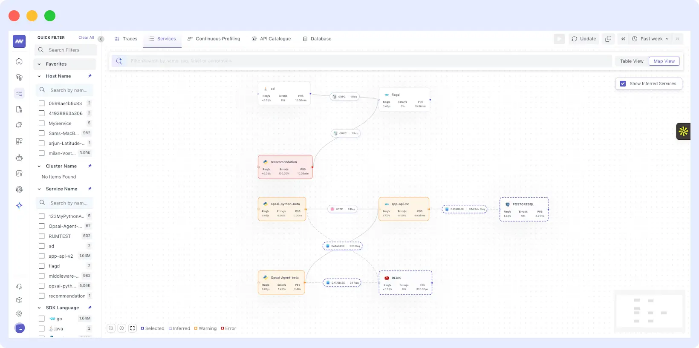699x348 pixels.
Task: Switch to Table View
Action: (631, 61)
